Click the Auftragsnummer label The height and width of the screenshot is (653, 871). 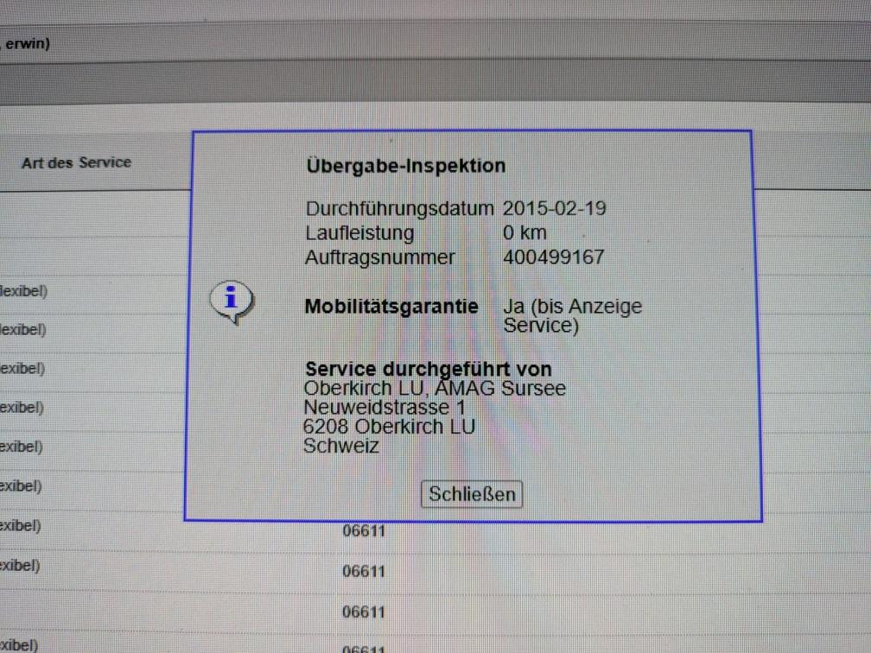click(x=379, y=257)
